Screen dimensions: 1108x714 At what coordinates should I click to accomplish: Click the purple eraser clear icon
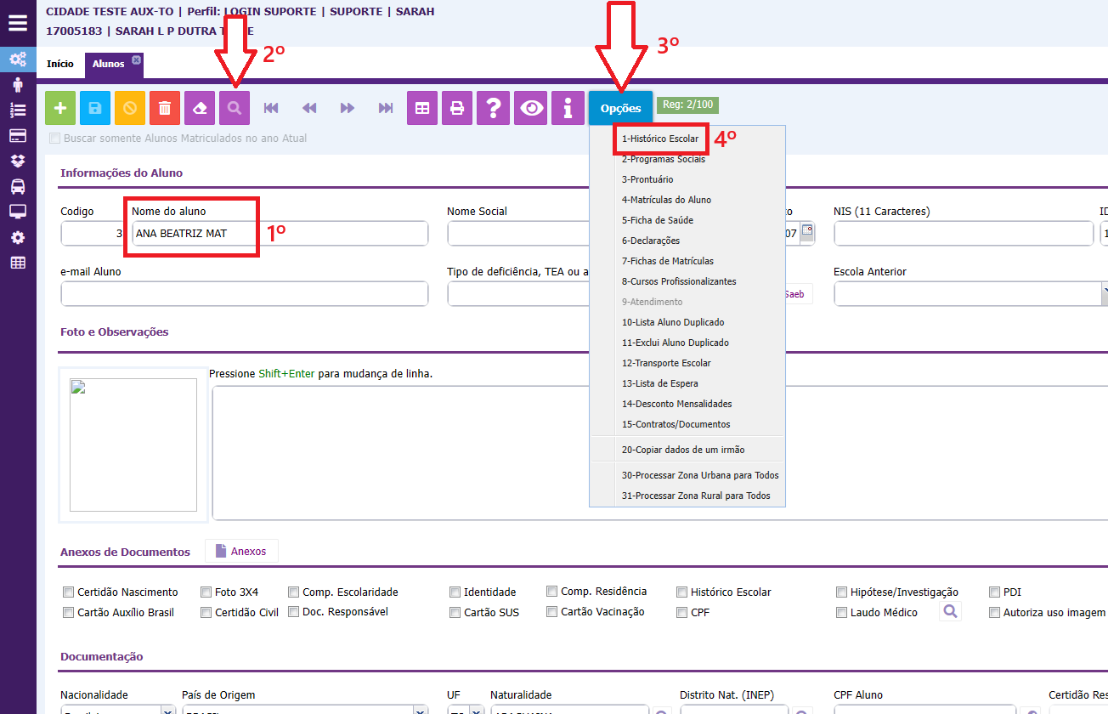tap(200, 108)
